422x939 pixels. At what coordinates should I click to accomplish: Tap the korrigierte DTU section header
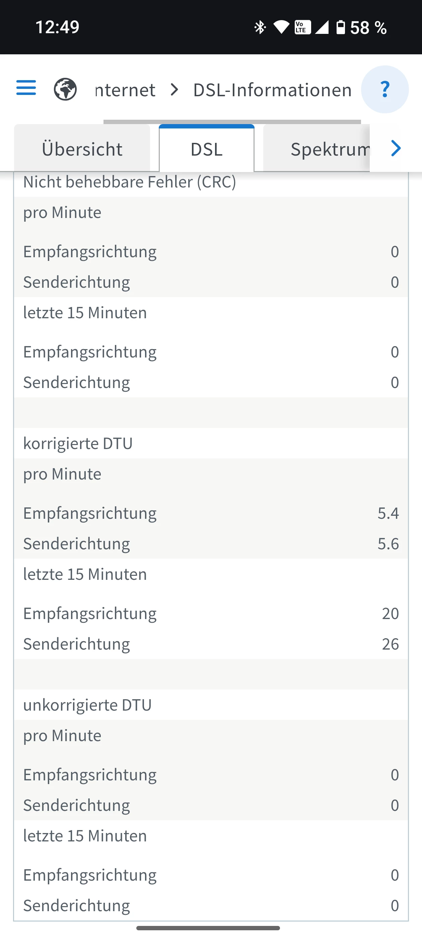pyautogui.click(x=78, y=443)
